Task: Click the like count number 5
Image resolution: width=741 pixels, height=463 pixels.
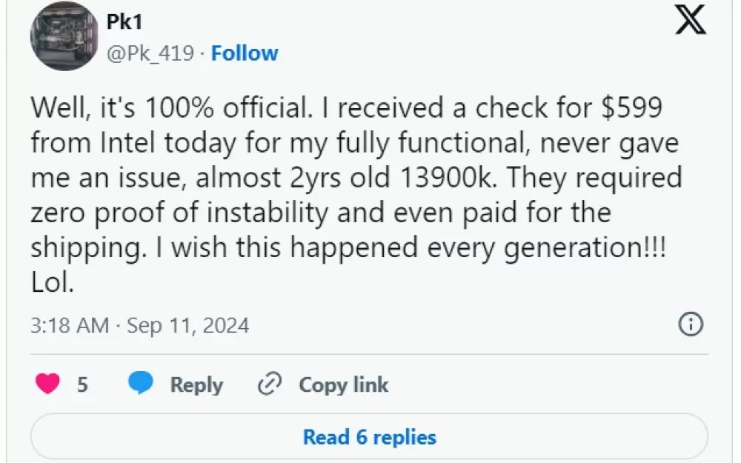Action: coord(82,384)
